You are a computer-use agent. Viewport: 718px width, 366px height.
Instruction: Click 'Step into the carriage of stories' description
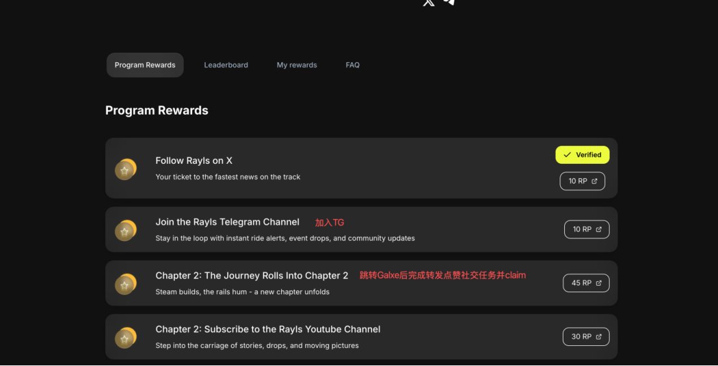(x=257, y=345)
